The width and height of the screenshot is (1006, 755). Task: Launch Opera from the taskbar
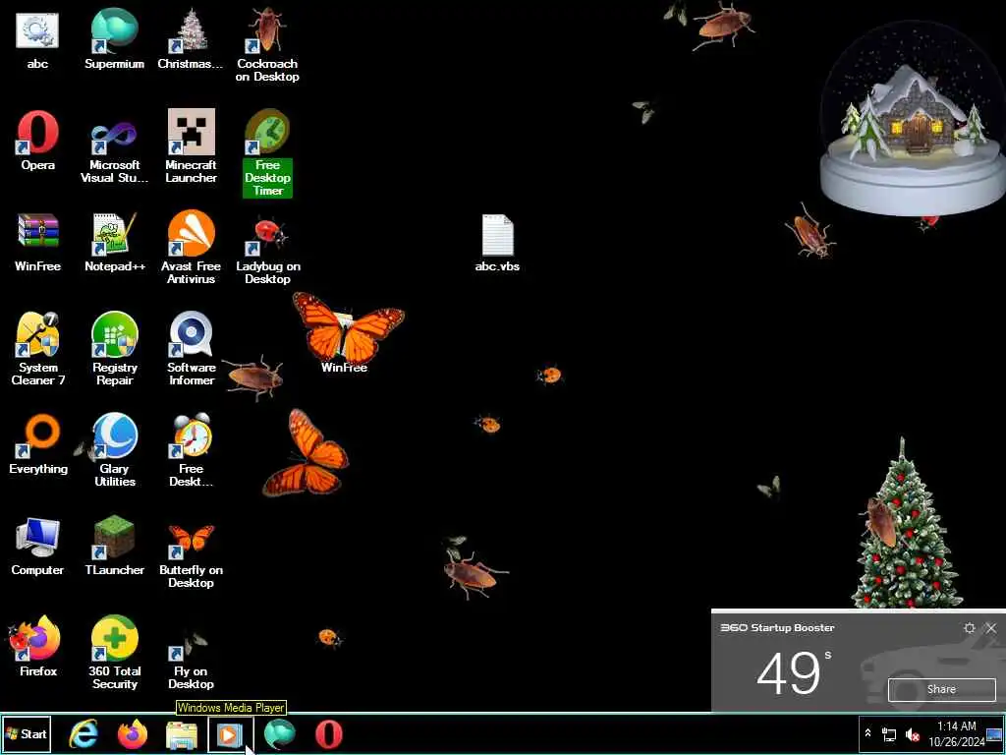328,734
